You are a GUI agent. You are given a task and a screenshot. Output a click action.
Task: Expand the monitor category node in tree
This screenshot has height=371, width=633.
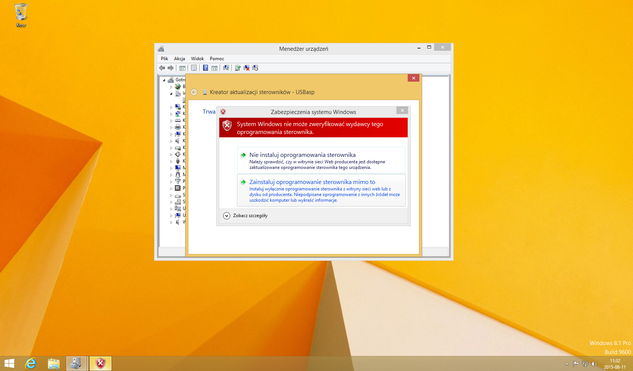(171, 168)
